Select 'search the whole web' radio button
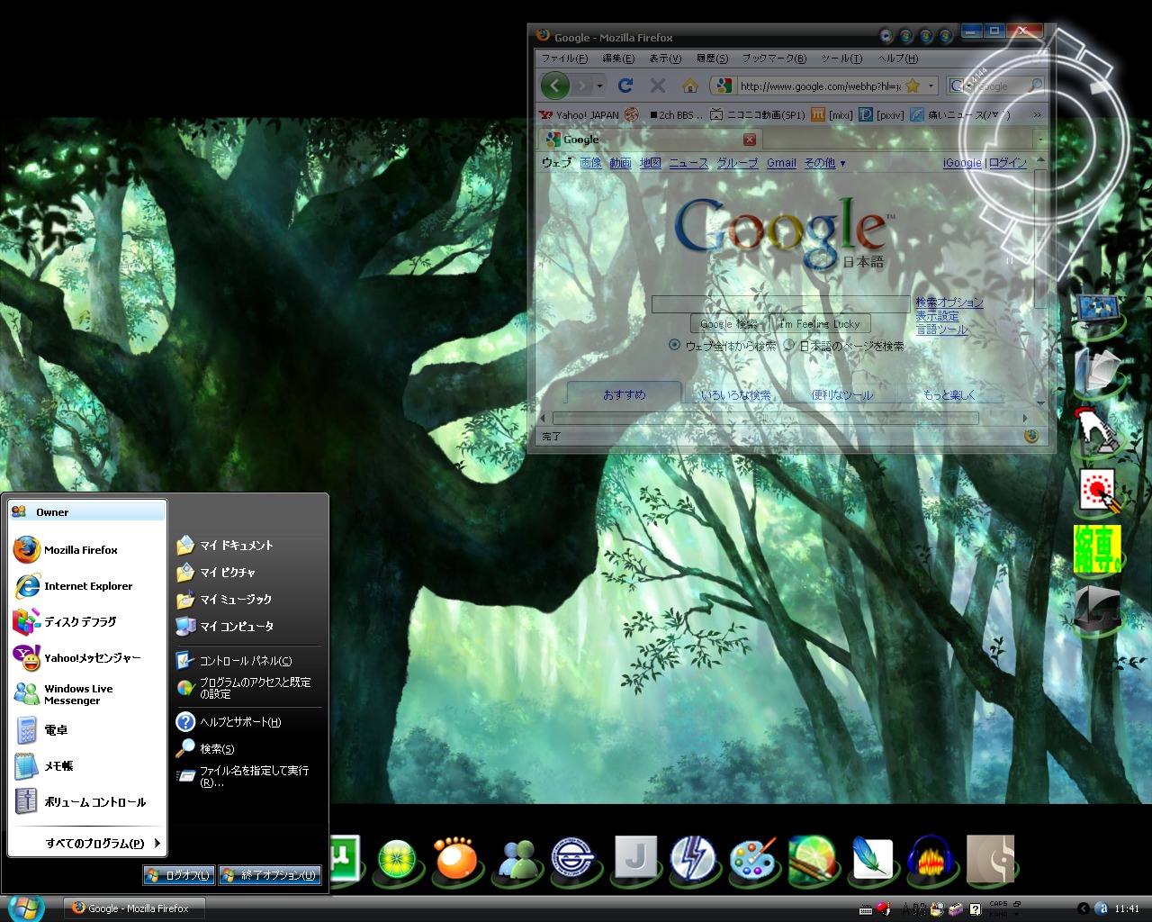The height and width of the screenshot is (922, 1152). pos(674,345)
